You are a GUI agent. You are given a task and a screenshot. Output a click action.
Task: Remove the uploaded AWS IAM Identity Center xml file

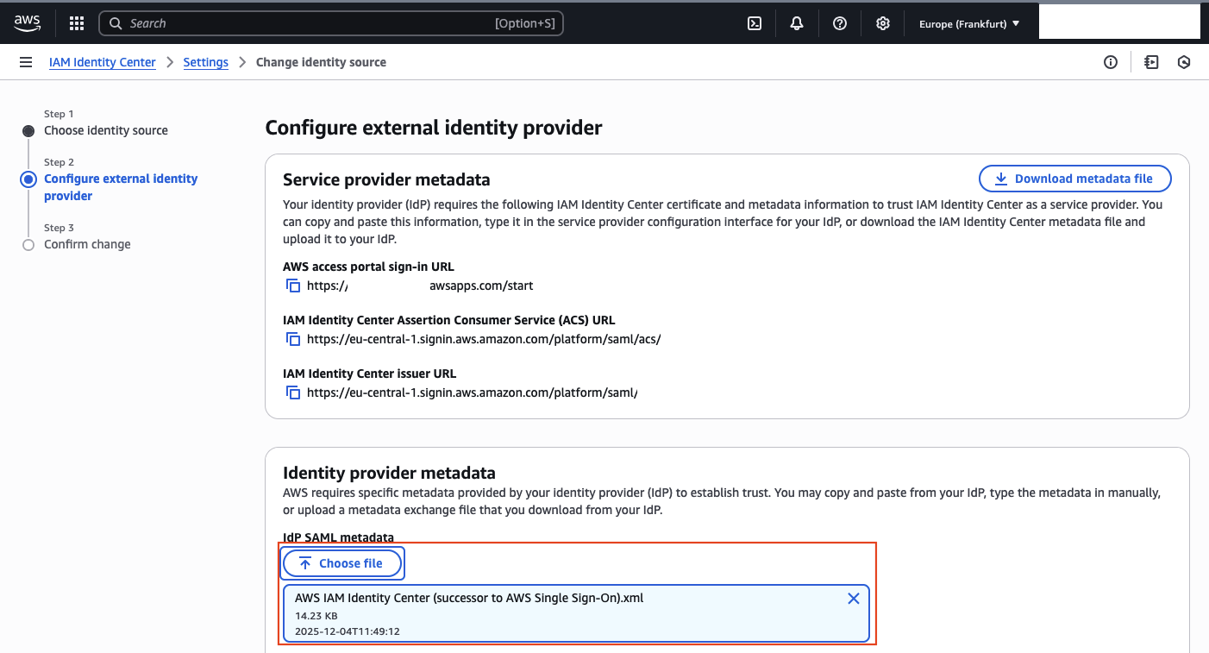(853, 598)
